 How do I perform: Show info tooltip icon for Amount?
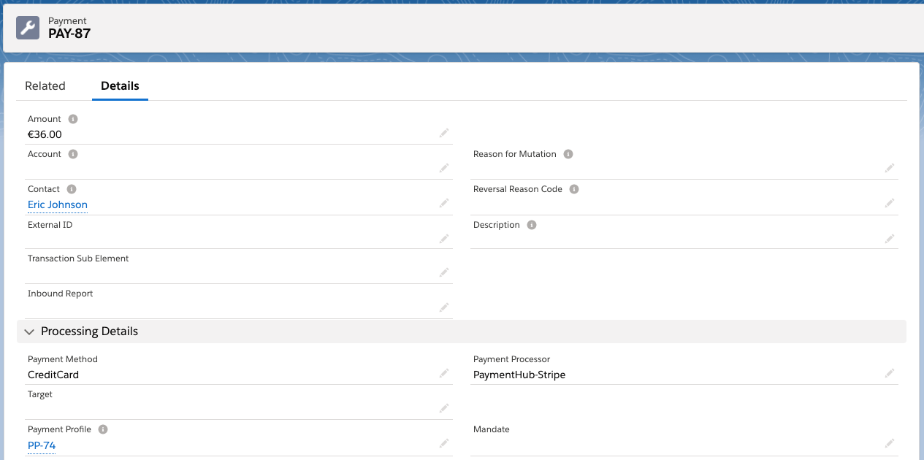coord(73,119)
